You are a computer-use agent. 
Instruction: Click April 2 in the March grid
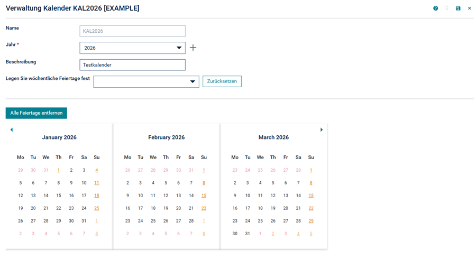[x=273, y=234]
